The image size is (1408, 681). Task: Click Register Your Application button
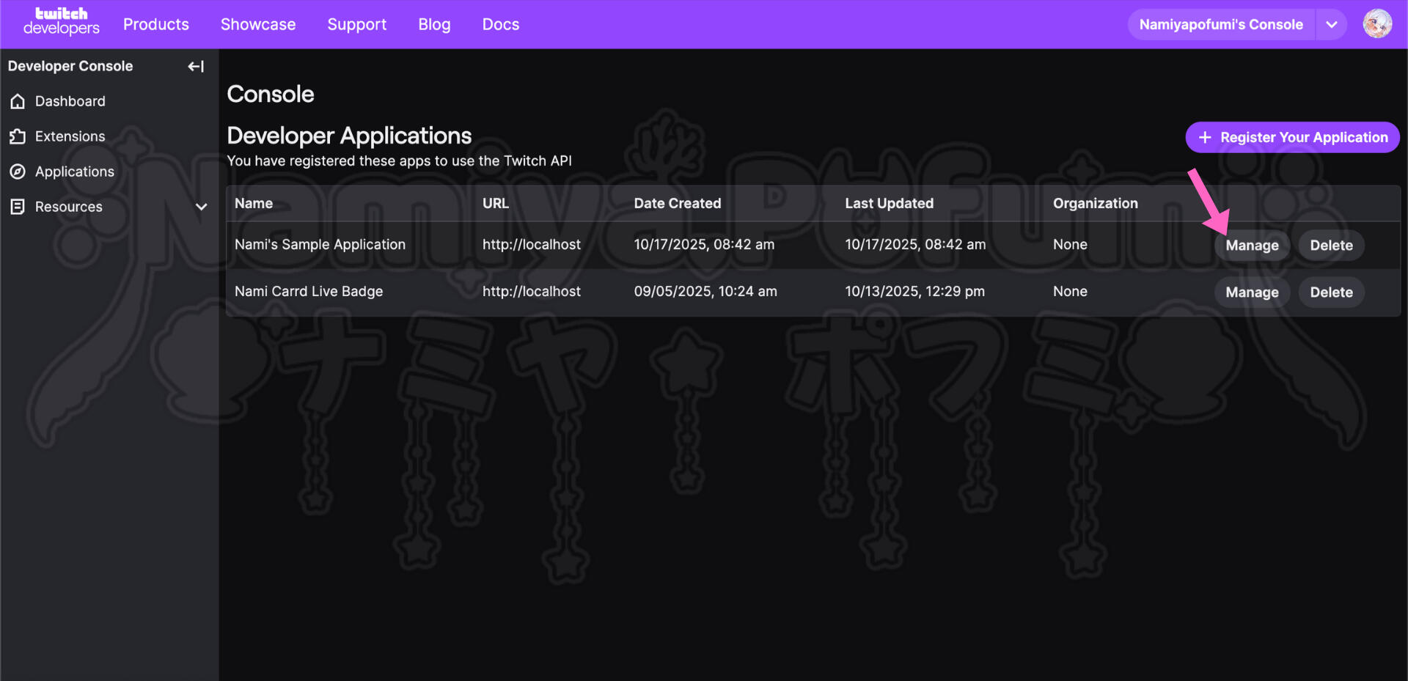click(x=1292, y=138)
